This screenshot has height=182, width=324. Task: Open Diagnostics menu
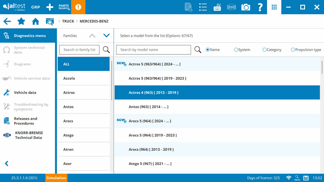point(28,36)
